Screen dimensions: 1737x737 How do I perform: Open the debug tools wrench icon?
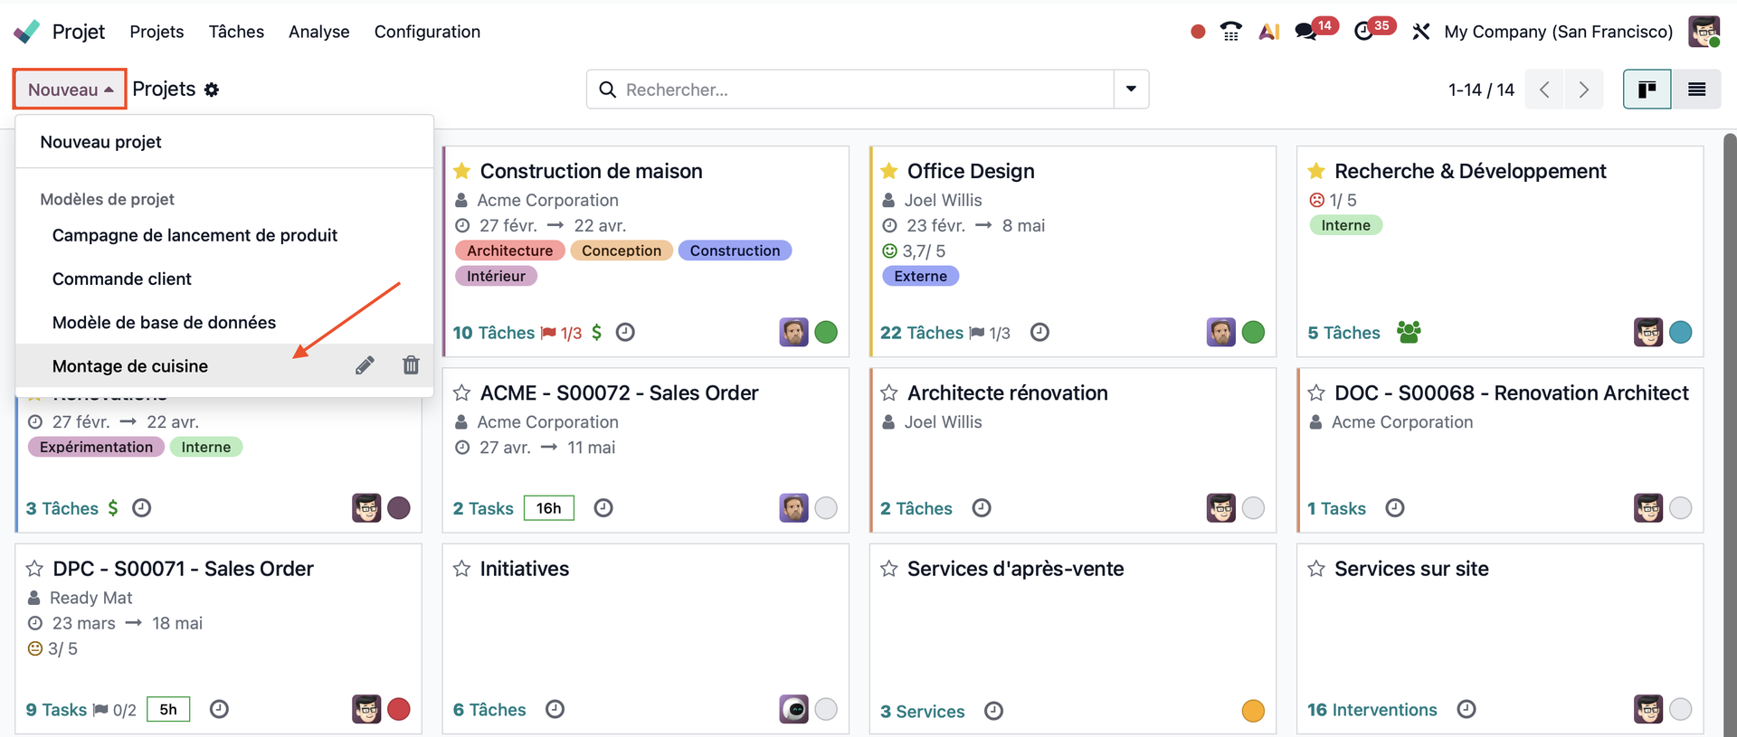pyautogui.click(x=1420, y=32)
